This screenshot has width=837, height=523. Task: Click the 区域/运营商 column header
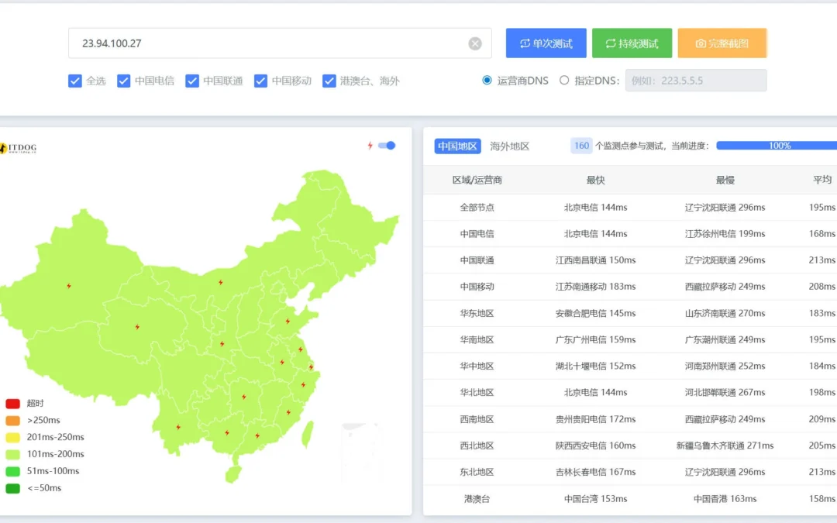[477, 181]
